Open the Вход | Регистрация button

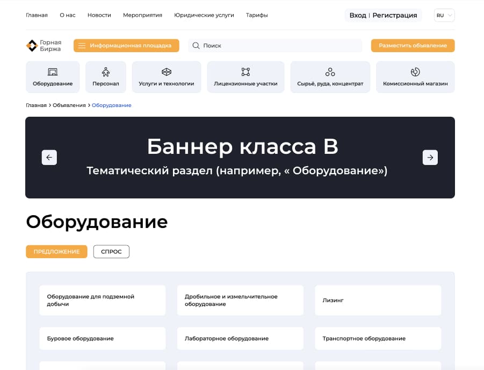[383, 15]
